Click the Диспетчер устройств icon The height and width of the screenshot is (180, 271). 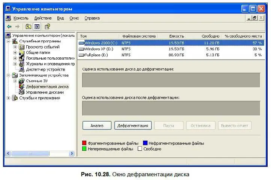(21, 69)
